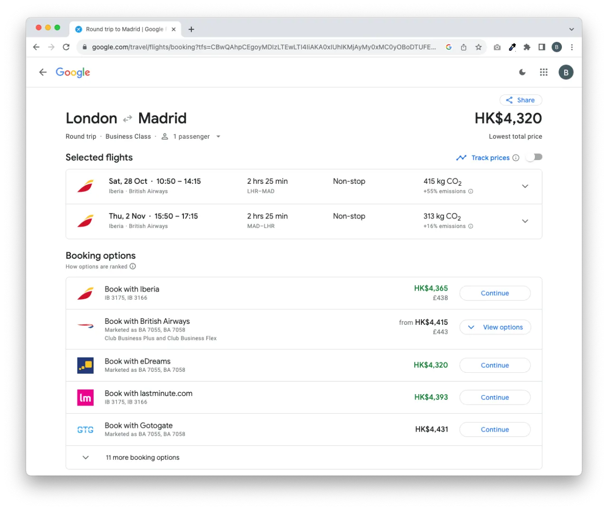
Task: Click the eDreams logo
Action: tap(85, 365)
